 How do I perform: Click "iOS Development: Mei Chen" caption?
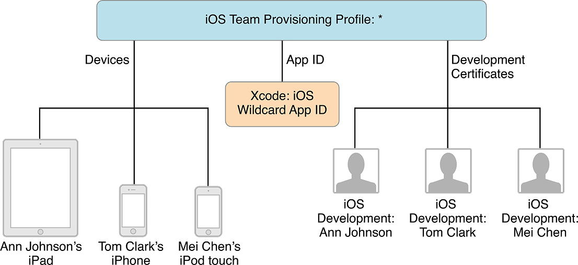click(x=540, y=218)
